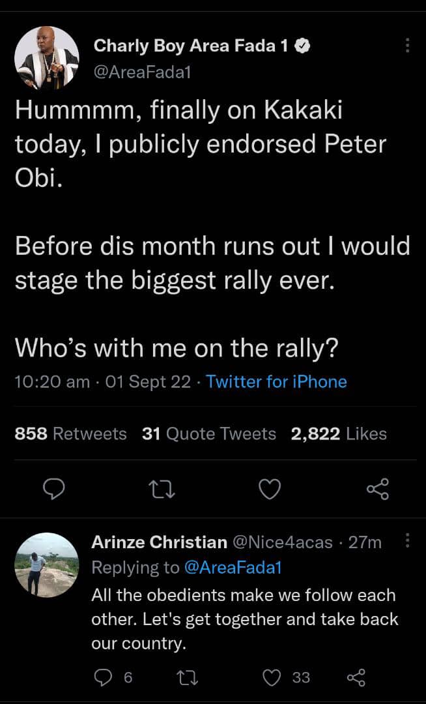Viewport: 426px width, 704px height.
Task: View the 31 Quote Tweets
Action: tap(208, 433)
